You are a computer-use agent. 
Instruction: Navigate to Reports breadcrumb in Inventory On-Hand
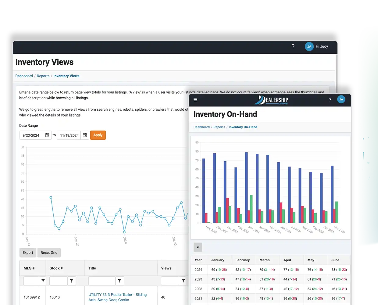[219, 127]
